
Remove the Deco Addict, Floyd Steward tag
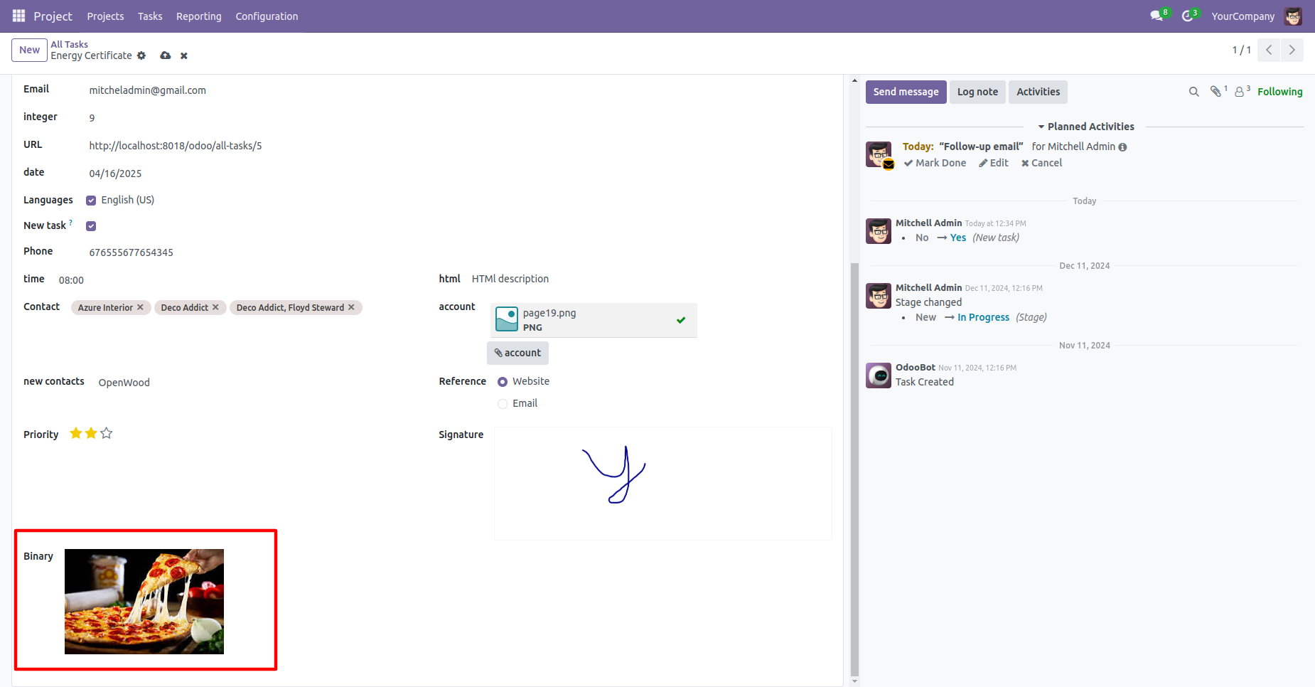tap(351, 307)
